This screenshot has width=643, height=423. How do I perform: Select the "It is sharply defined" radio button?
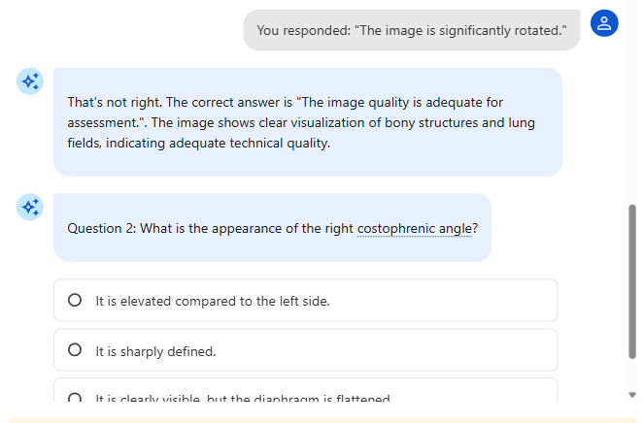coord(75,351)
